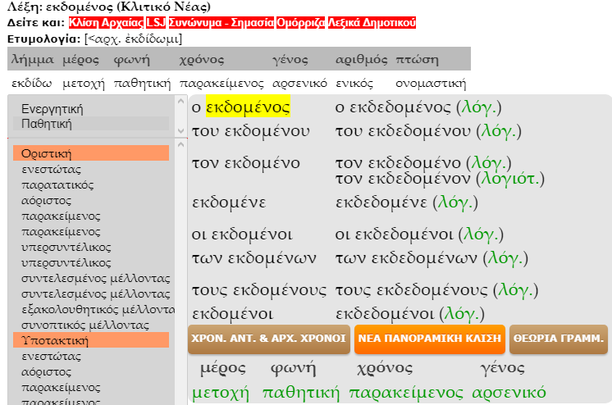Open the Ομόρριζα link
Image resolution: width=612 pixels, height=405 pixels.
pos(300,23)
